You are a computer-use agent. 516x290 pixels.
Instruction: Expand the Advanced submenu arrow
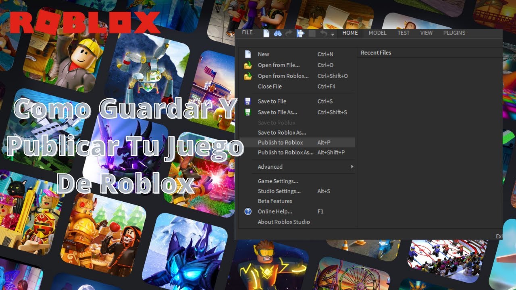pyautogui.click(x=352, y=167)
